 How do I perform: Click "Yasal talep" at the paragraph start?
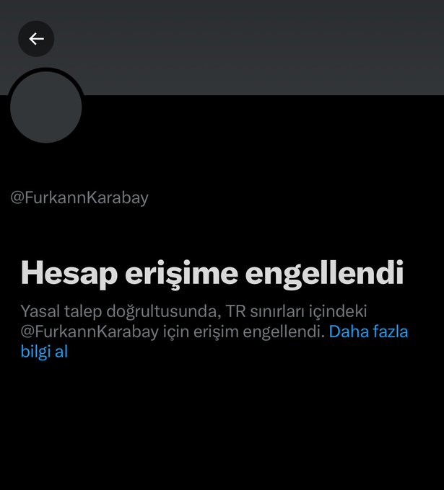point(61,311)
